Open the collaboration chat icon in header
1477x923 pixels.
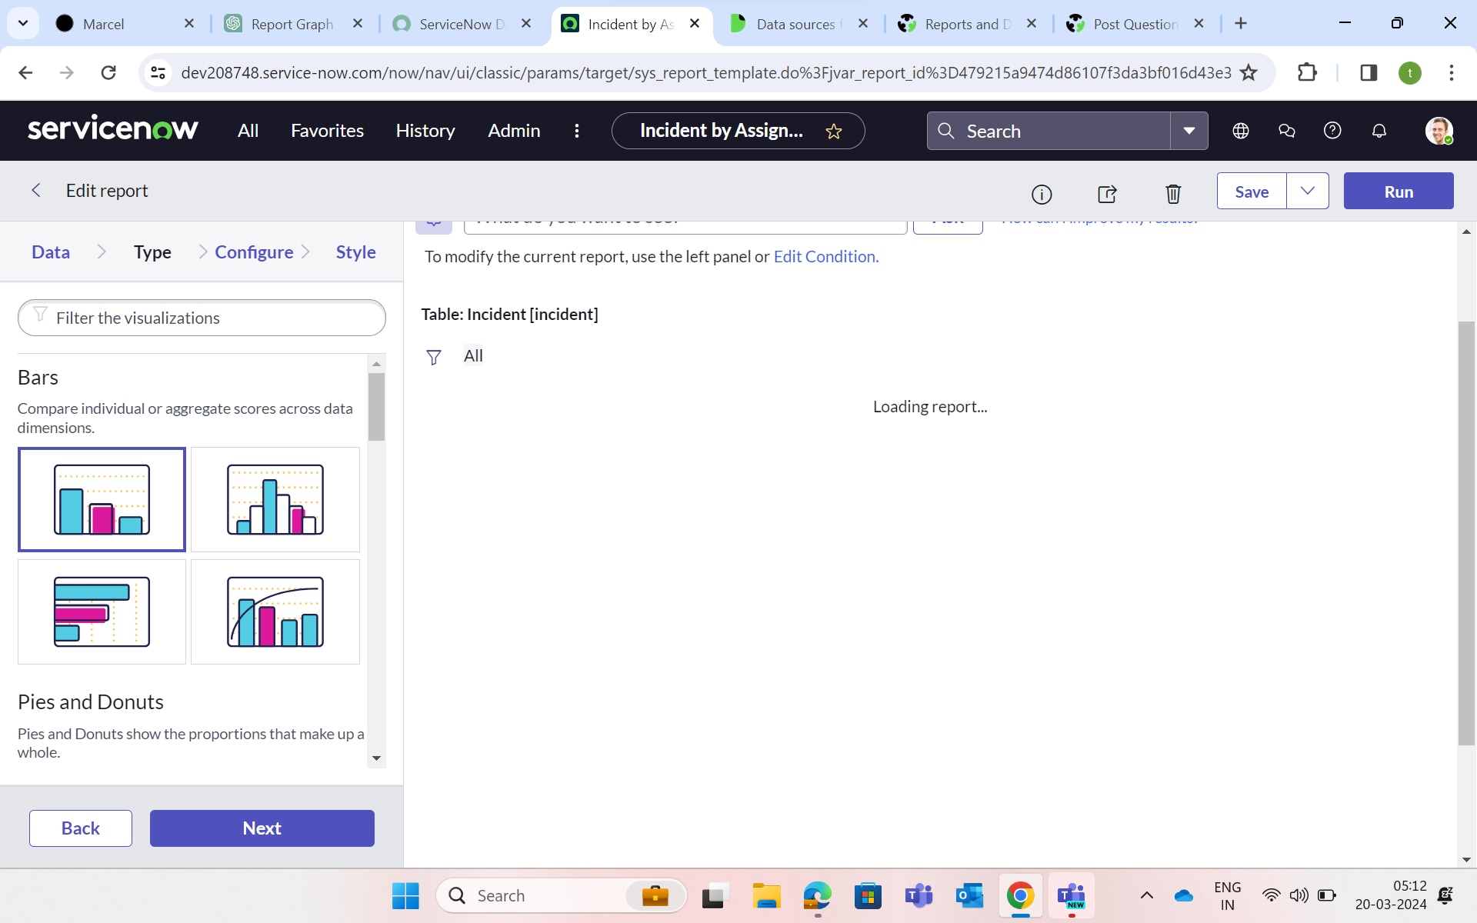click(x=1286, y=131)
